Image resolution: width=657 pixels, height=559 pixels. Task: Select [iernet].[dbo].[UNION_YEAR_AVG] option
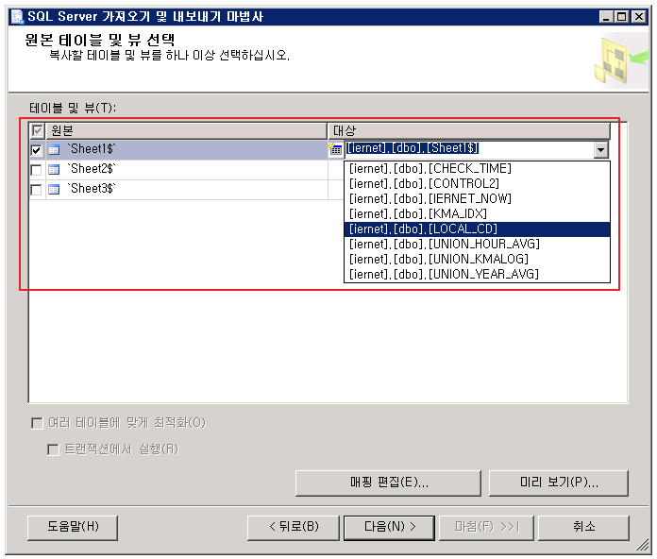[477, 274]
